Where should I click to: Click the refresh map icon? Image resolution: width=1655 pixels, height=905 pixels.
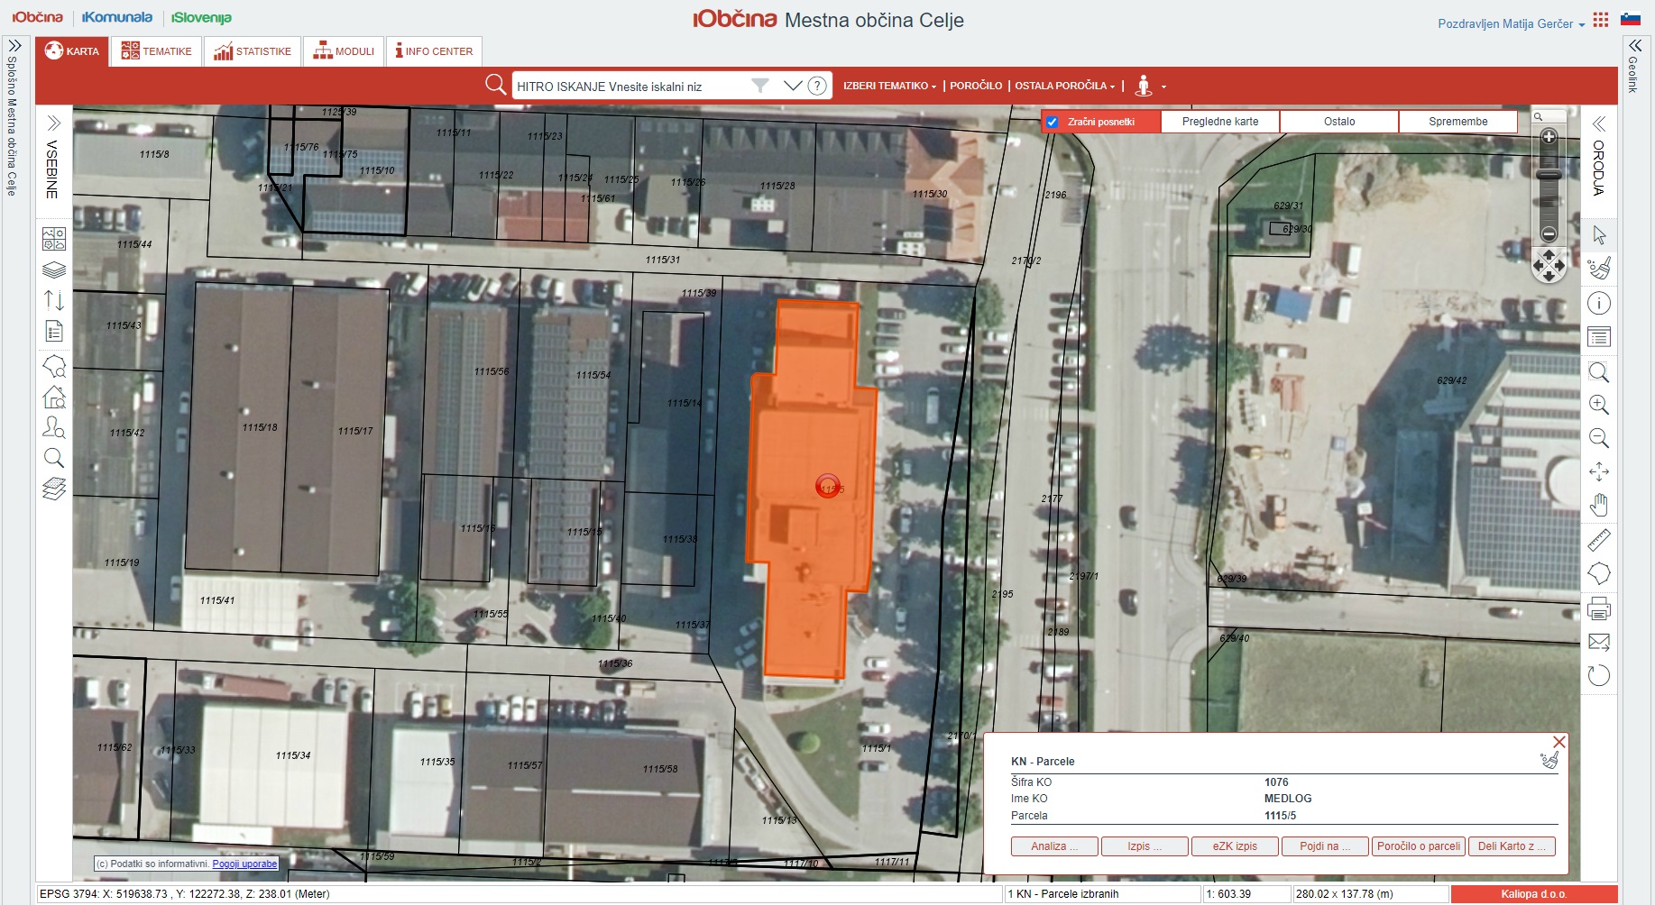pyautogui.click(x=1598, y=675)
